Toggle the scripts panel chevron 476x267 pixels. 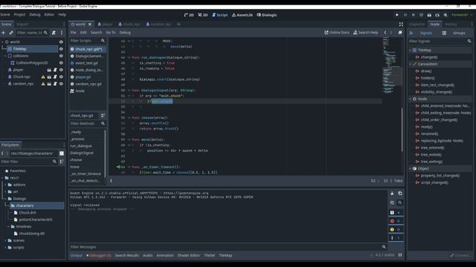click(x=111, y=181)
